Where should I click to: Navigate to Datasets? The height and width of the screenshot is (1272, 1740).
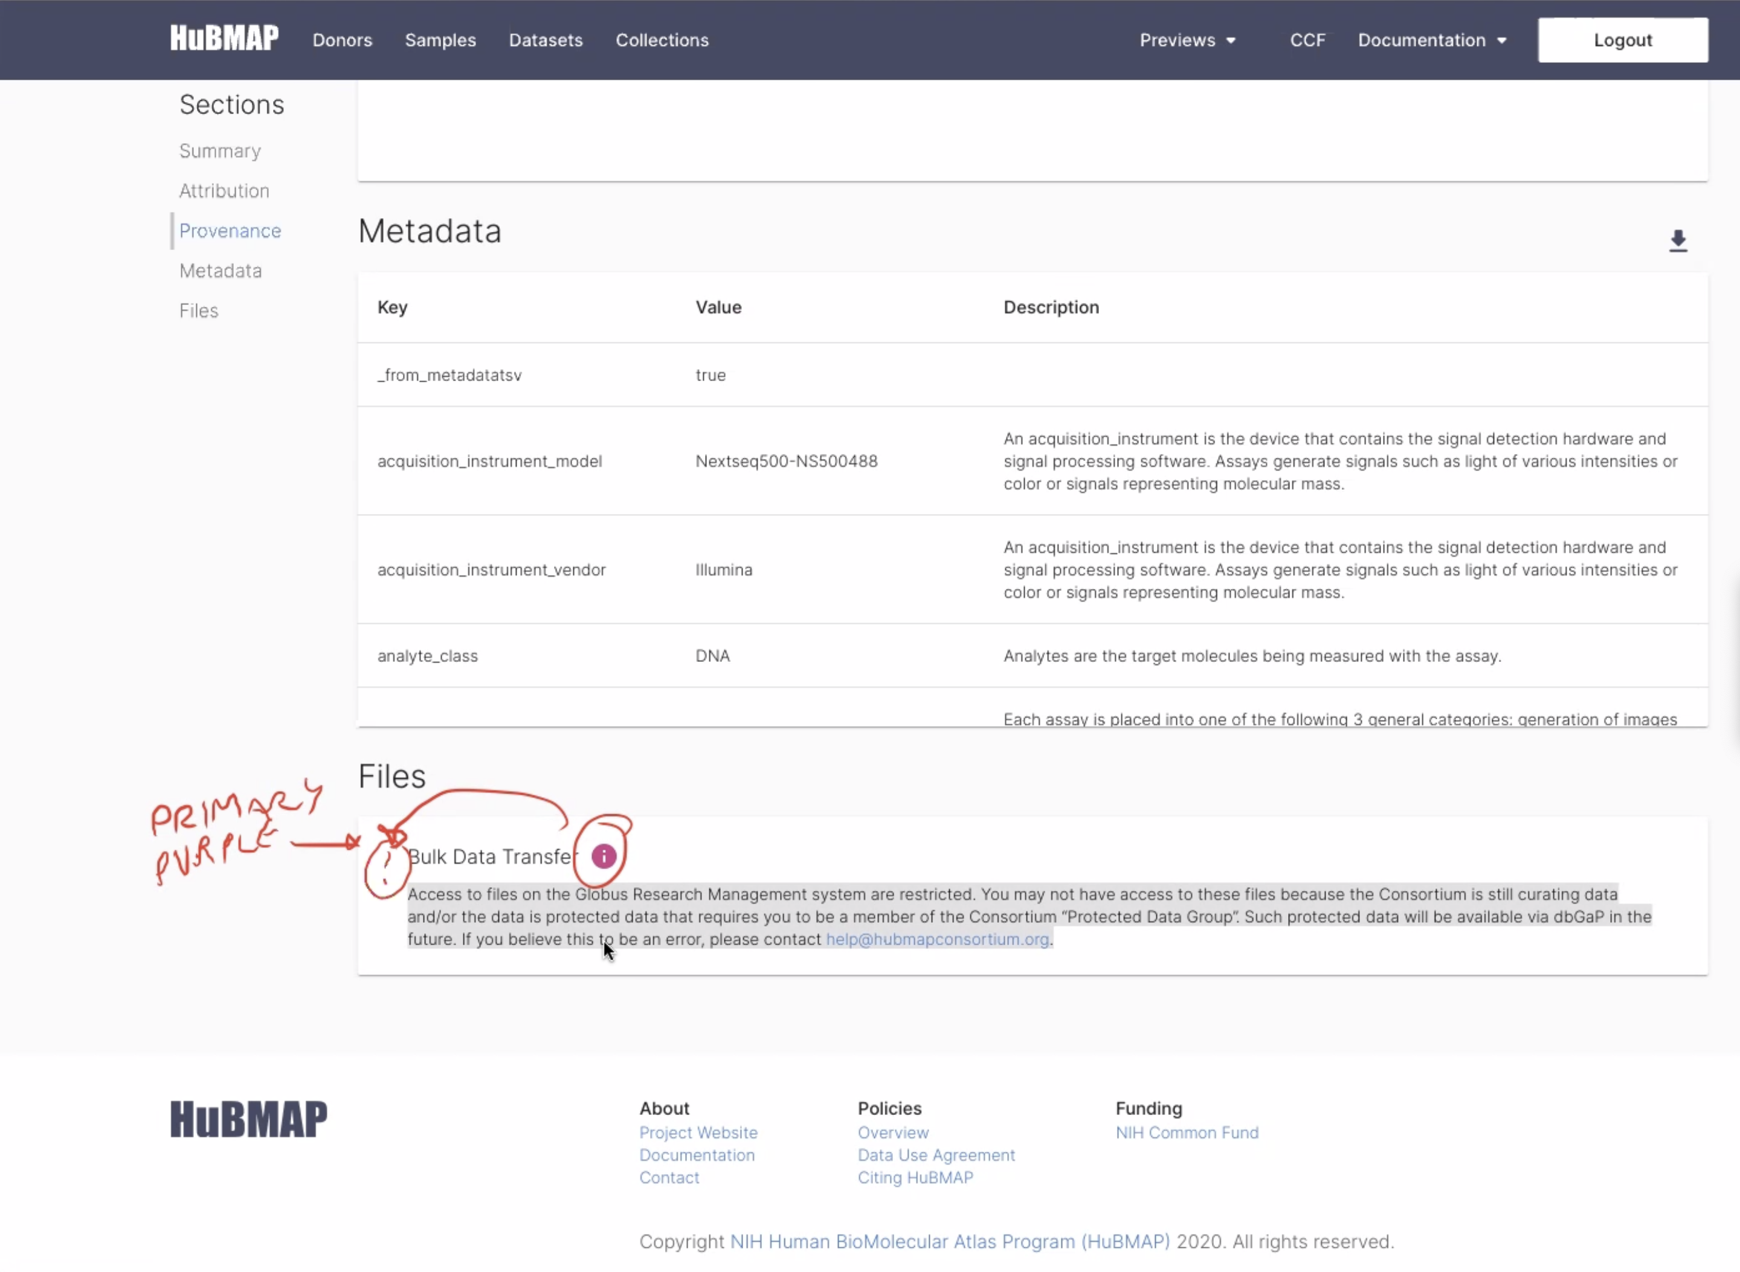pyautogui.click(x=546, y=40)
